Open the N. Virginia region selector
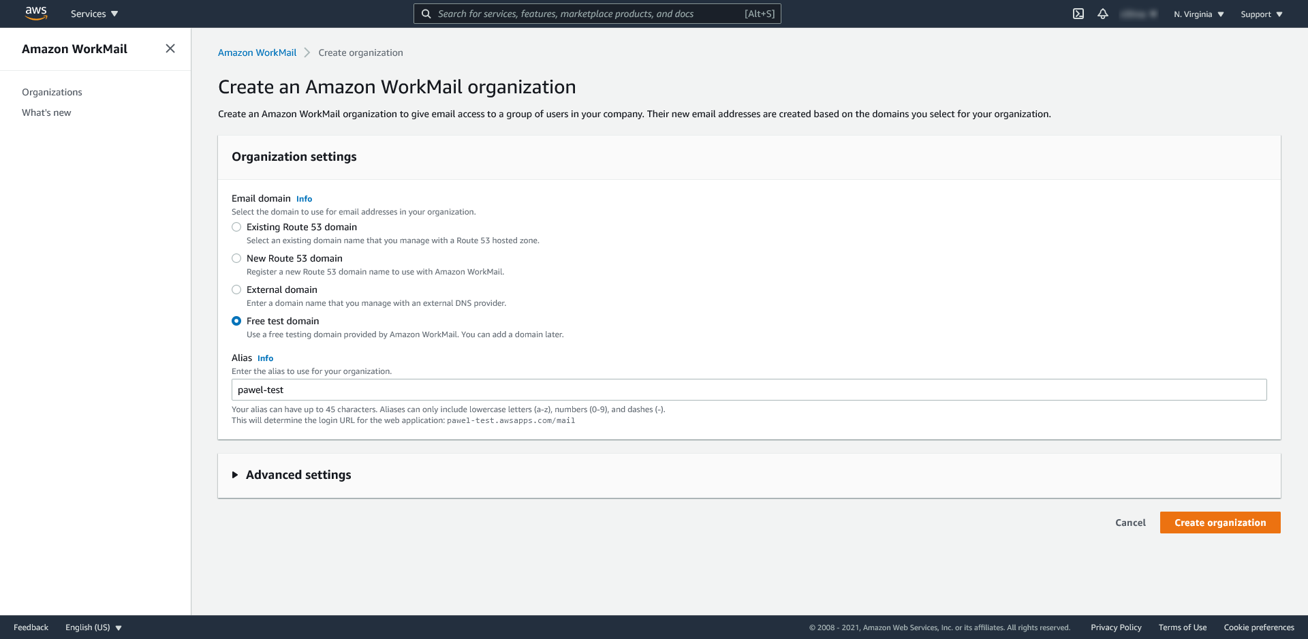The width and height of the screenshot is (1308, 639). click(1199, 14)
